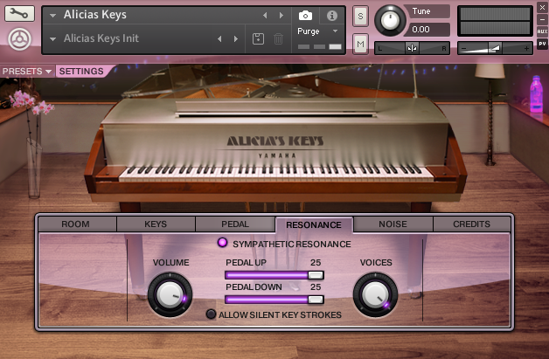549x359 pixels.
Task: Click the Pedal Up slider
Action: (x=274, y=275)
